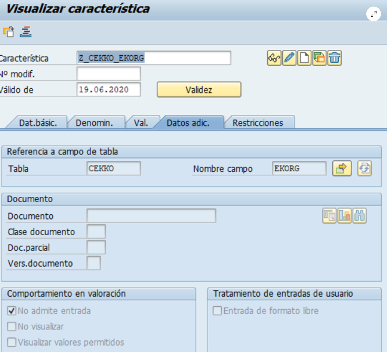The width and height of the screenshot is (388, 353).
Task: Toggle the No admite entrada checkbox
Action: [12, 311]
